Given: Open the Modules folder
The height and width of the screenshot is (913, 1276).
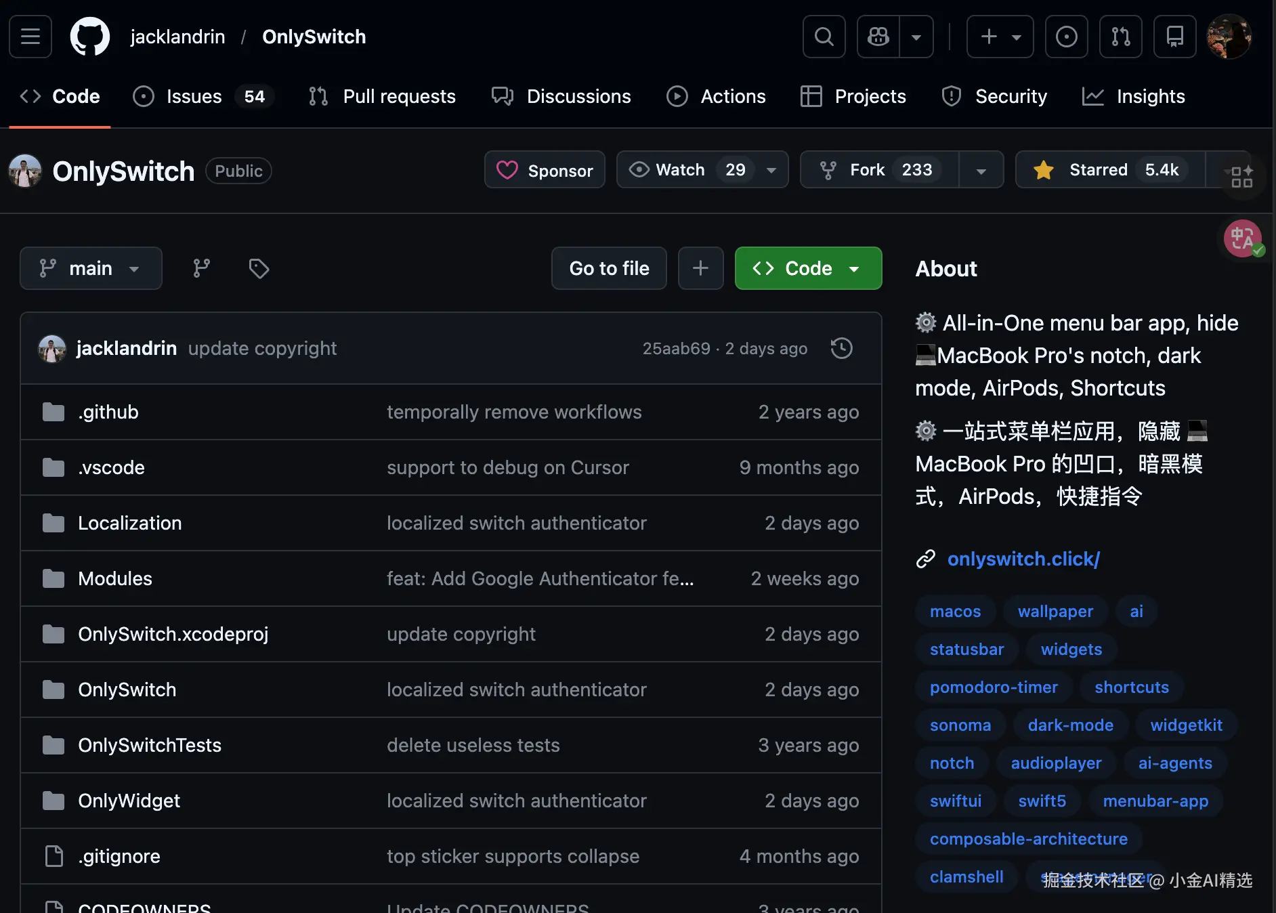Looking at the screenshot, I should 115,578.
